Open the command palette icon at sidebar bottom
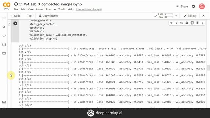The height and width of the screenshot is (118, 210). [4, 102]
